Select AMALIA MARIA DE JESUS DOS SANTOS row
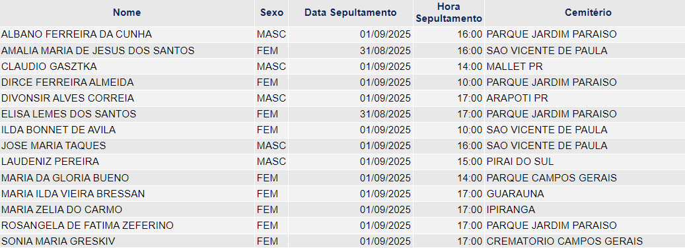Viewport: 685px width, 248px height. coord(342,51)
